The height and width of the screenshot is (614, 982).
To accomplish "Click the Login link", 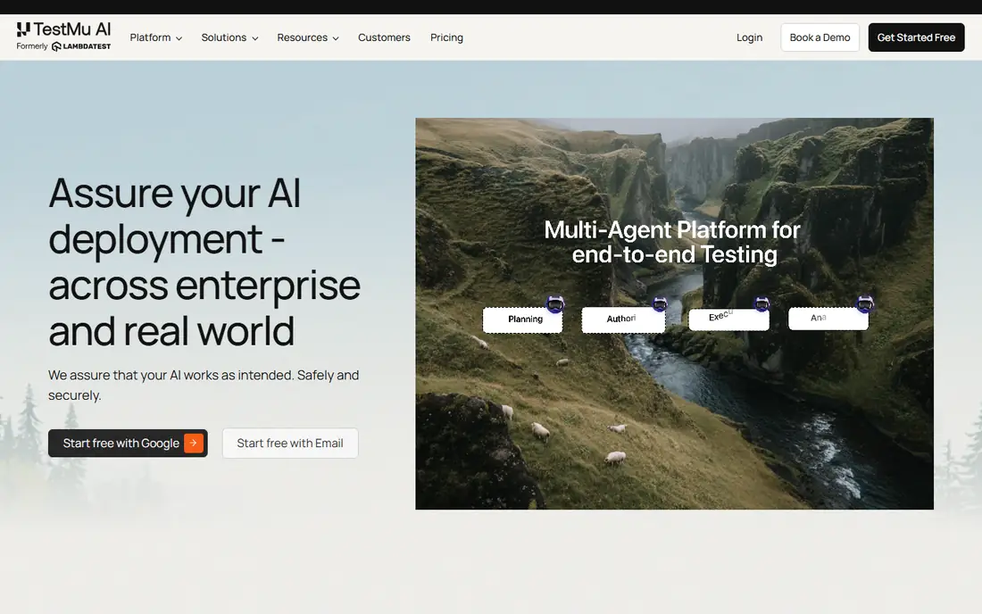I will [749, 37].
